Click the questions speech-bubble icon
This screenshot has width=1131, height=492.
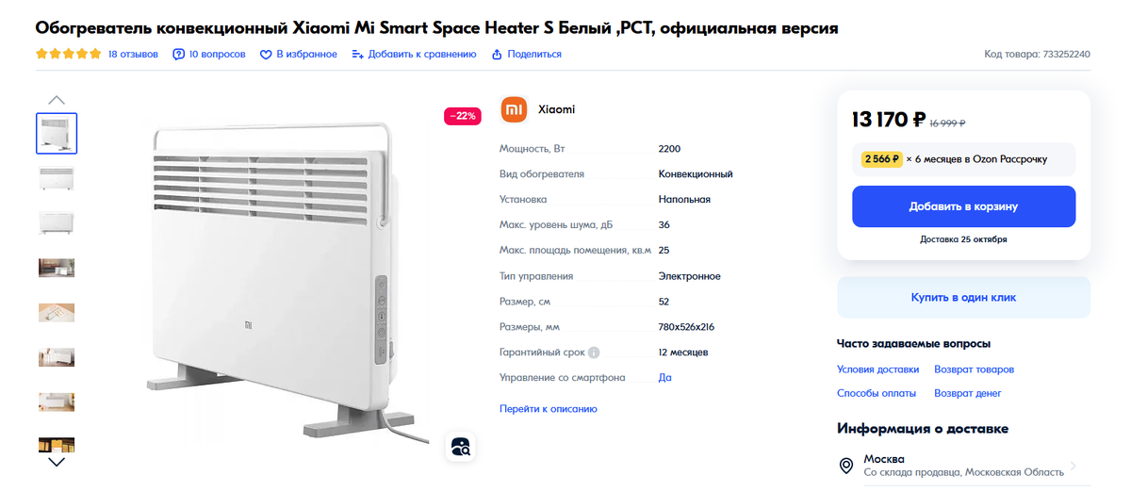(x=179, y=55)
